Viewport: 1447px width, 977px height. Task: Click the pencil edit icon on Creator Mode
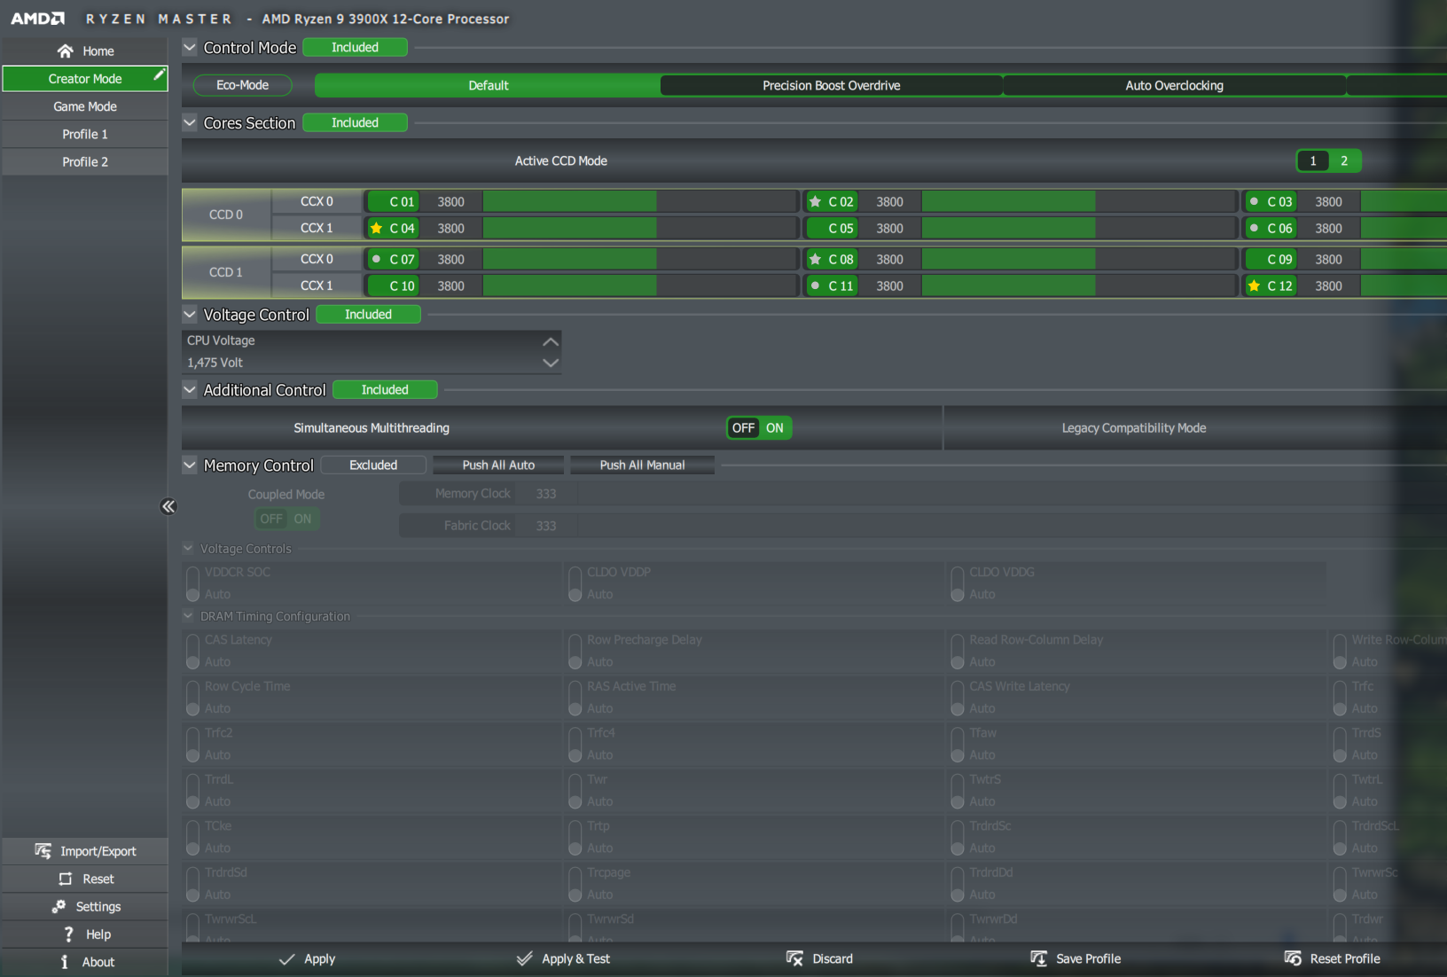pyautogui.click(x=159, y=75)
